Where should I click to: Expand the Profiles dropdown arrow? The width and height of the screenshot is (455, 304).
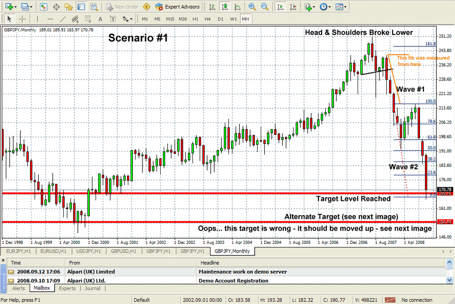pyautogui.click(x=31, y=7)
